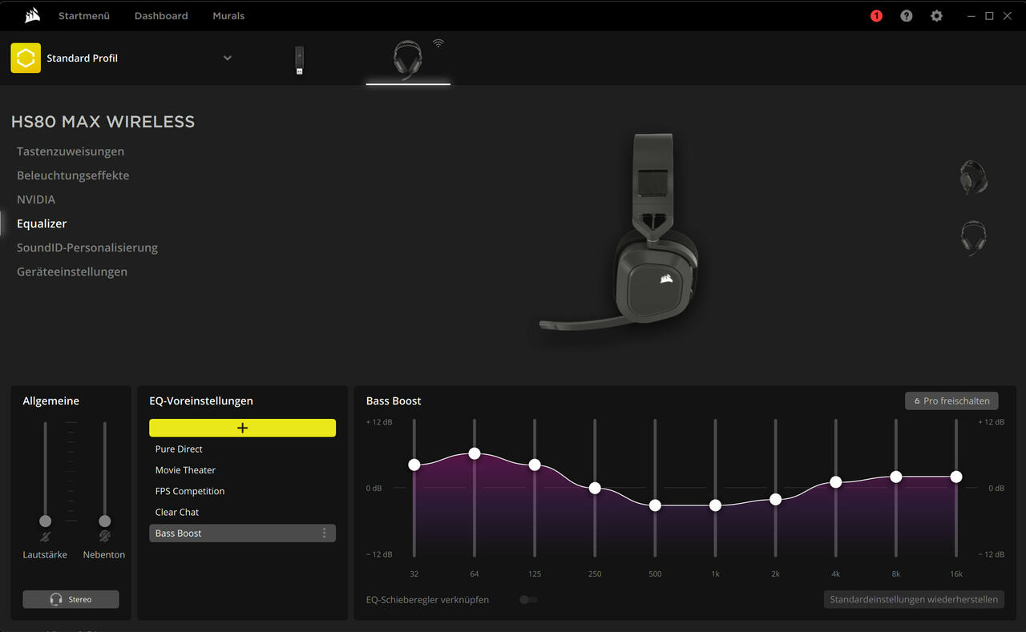Open Beleuchtungseffekte section
This screenshot has width=1026, height=632.
coord(73,175)
